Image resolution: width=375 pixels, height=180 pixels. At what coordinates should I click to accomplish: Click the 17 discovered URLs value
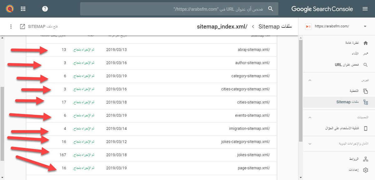click(64, 102)
